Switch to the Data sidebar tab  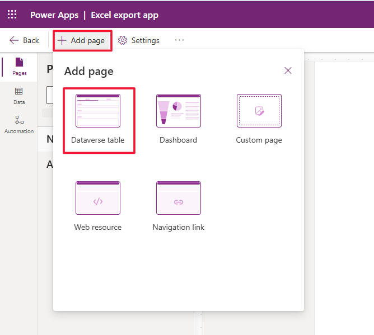tap(19, 96)
